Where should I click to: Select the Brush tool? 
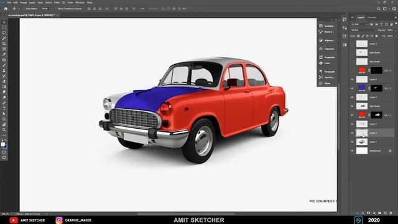[x=4, y=65]
